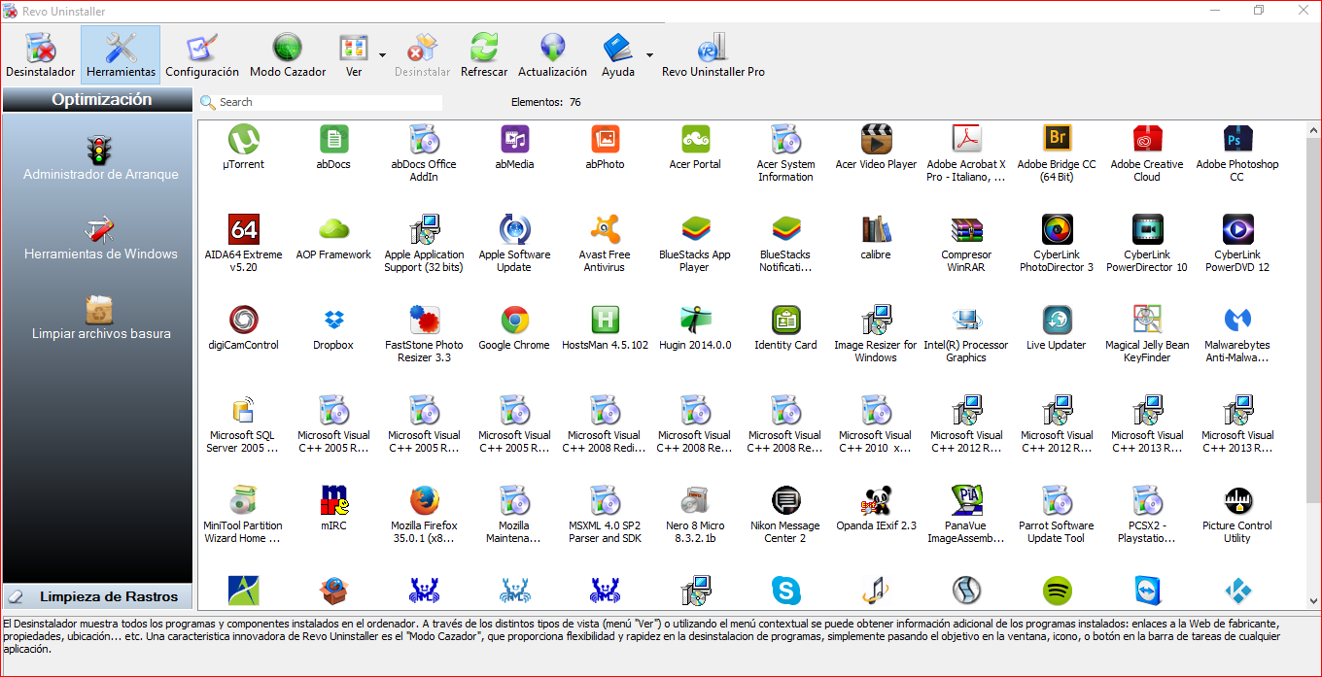Select Compresor WinRAR entry
Image resolution: width=1322 pixels, height=677 pixels.
click(x=966, y=244)
